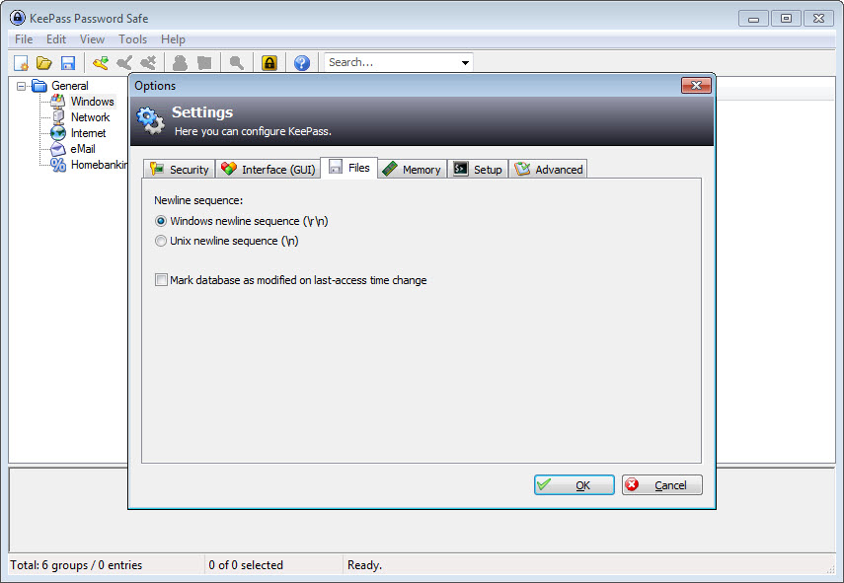Click the "Newline sequence:" label
Image resolution: width=844 pixels, height=583 pixels.
click(198, 200)
